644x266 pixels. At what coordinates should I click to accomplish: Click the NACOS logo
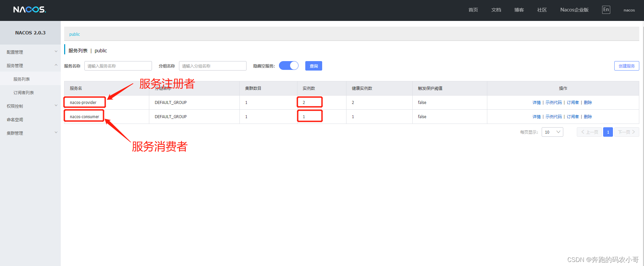30,9
